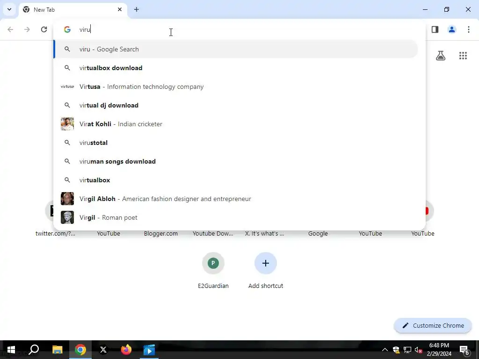Click the browser forward arrow

click(27, 29)
